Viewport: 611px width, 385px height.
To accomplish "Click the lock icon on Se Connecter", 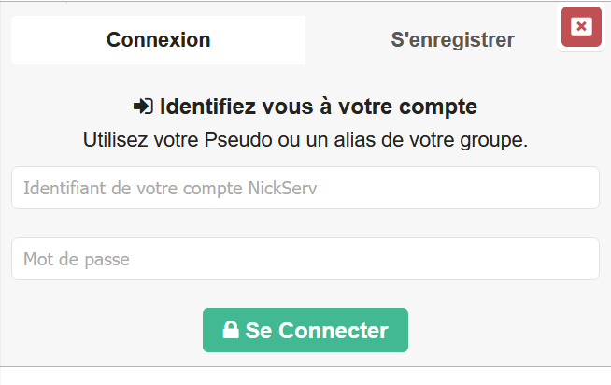I will [x=230, y=330].
